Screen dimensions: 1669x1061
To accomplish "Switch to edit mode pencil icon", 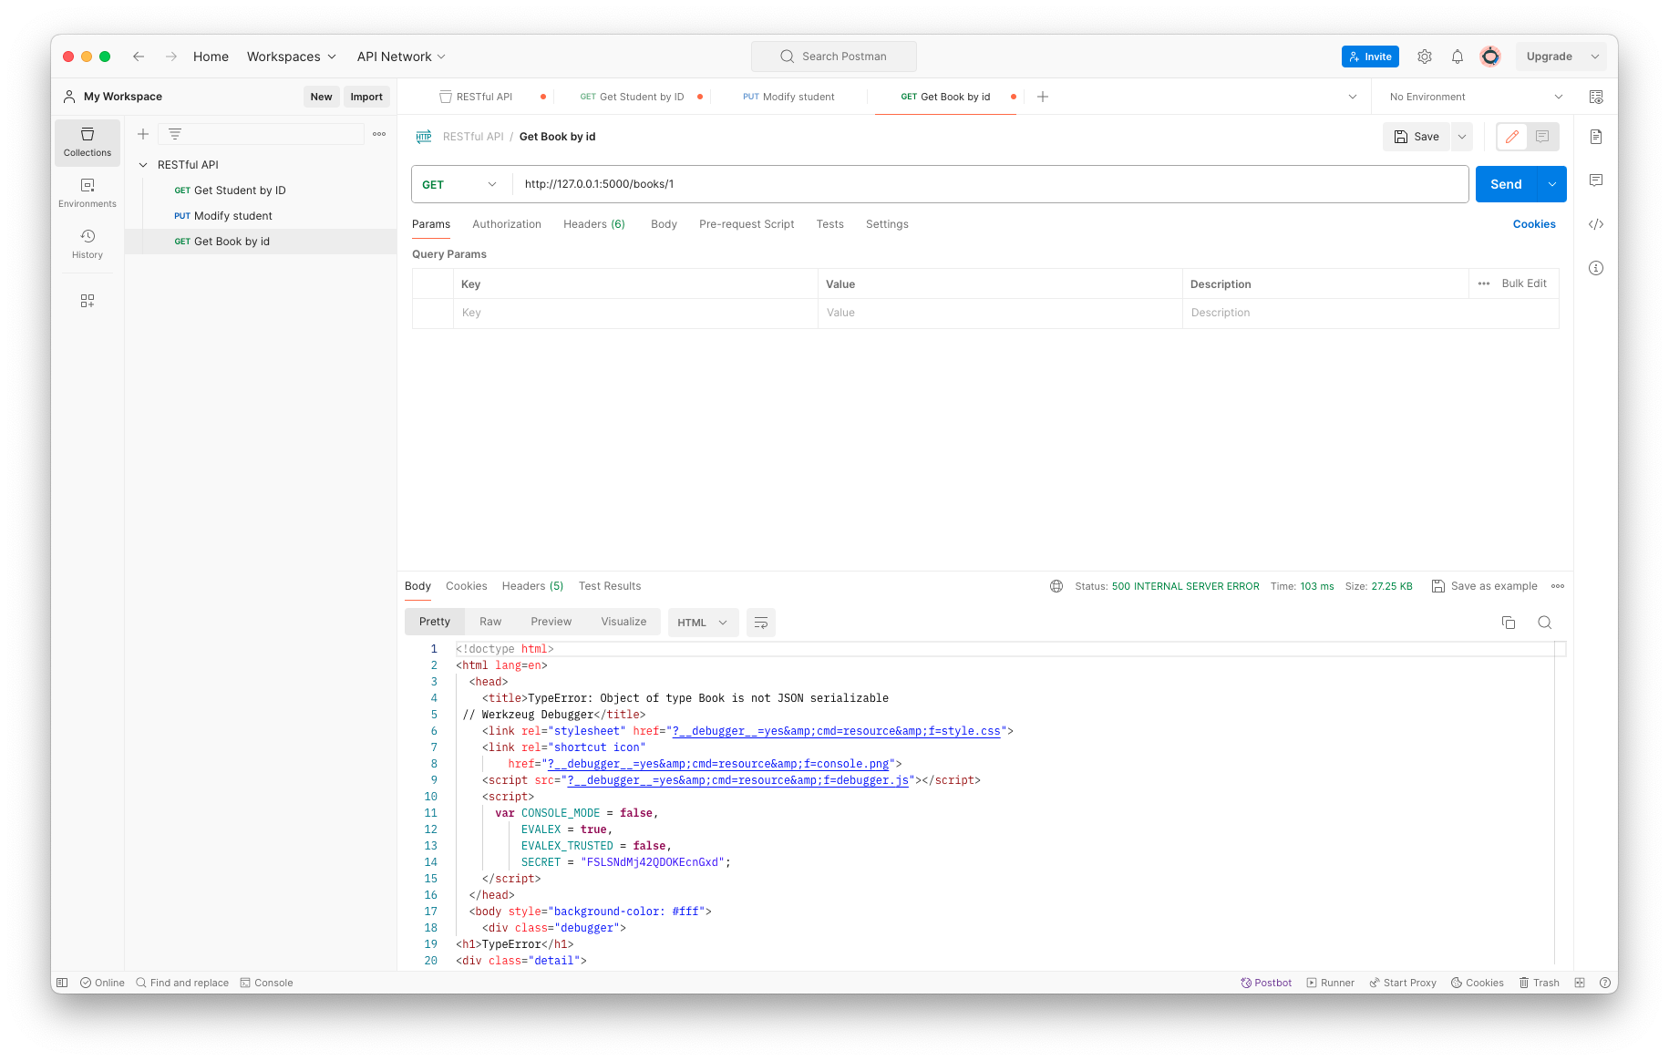I will [1512, 137].
